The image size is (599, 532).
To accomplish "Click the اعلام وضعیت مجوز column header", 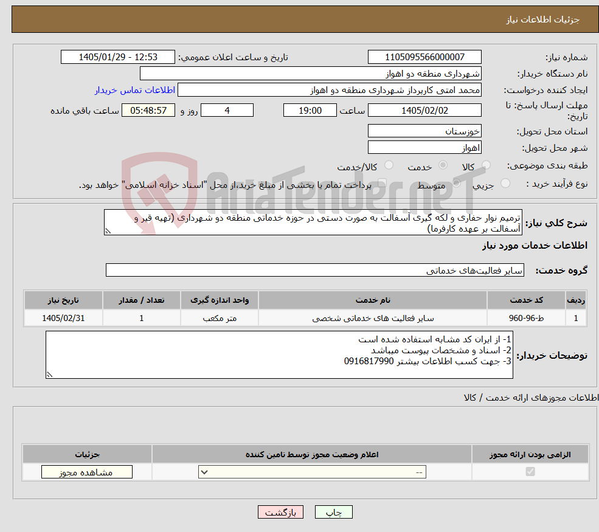I will click(x=312, y=454).
